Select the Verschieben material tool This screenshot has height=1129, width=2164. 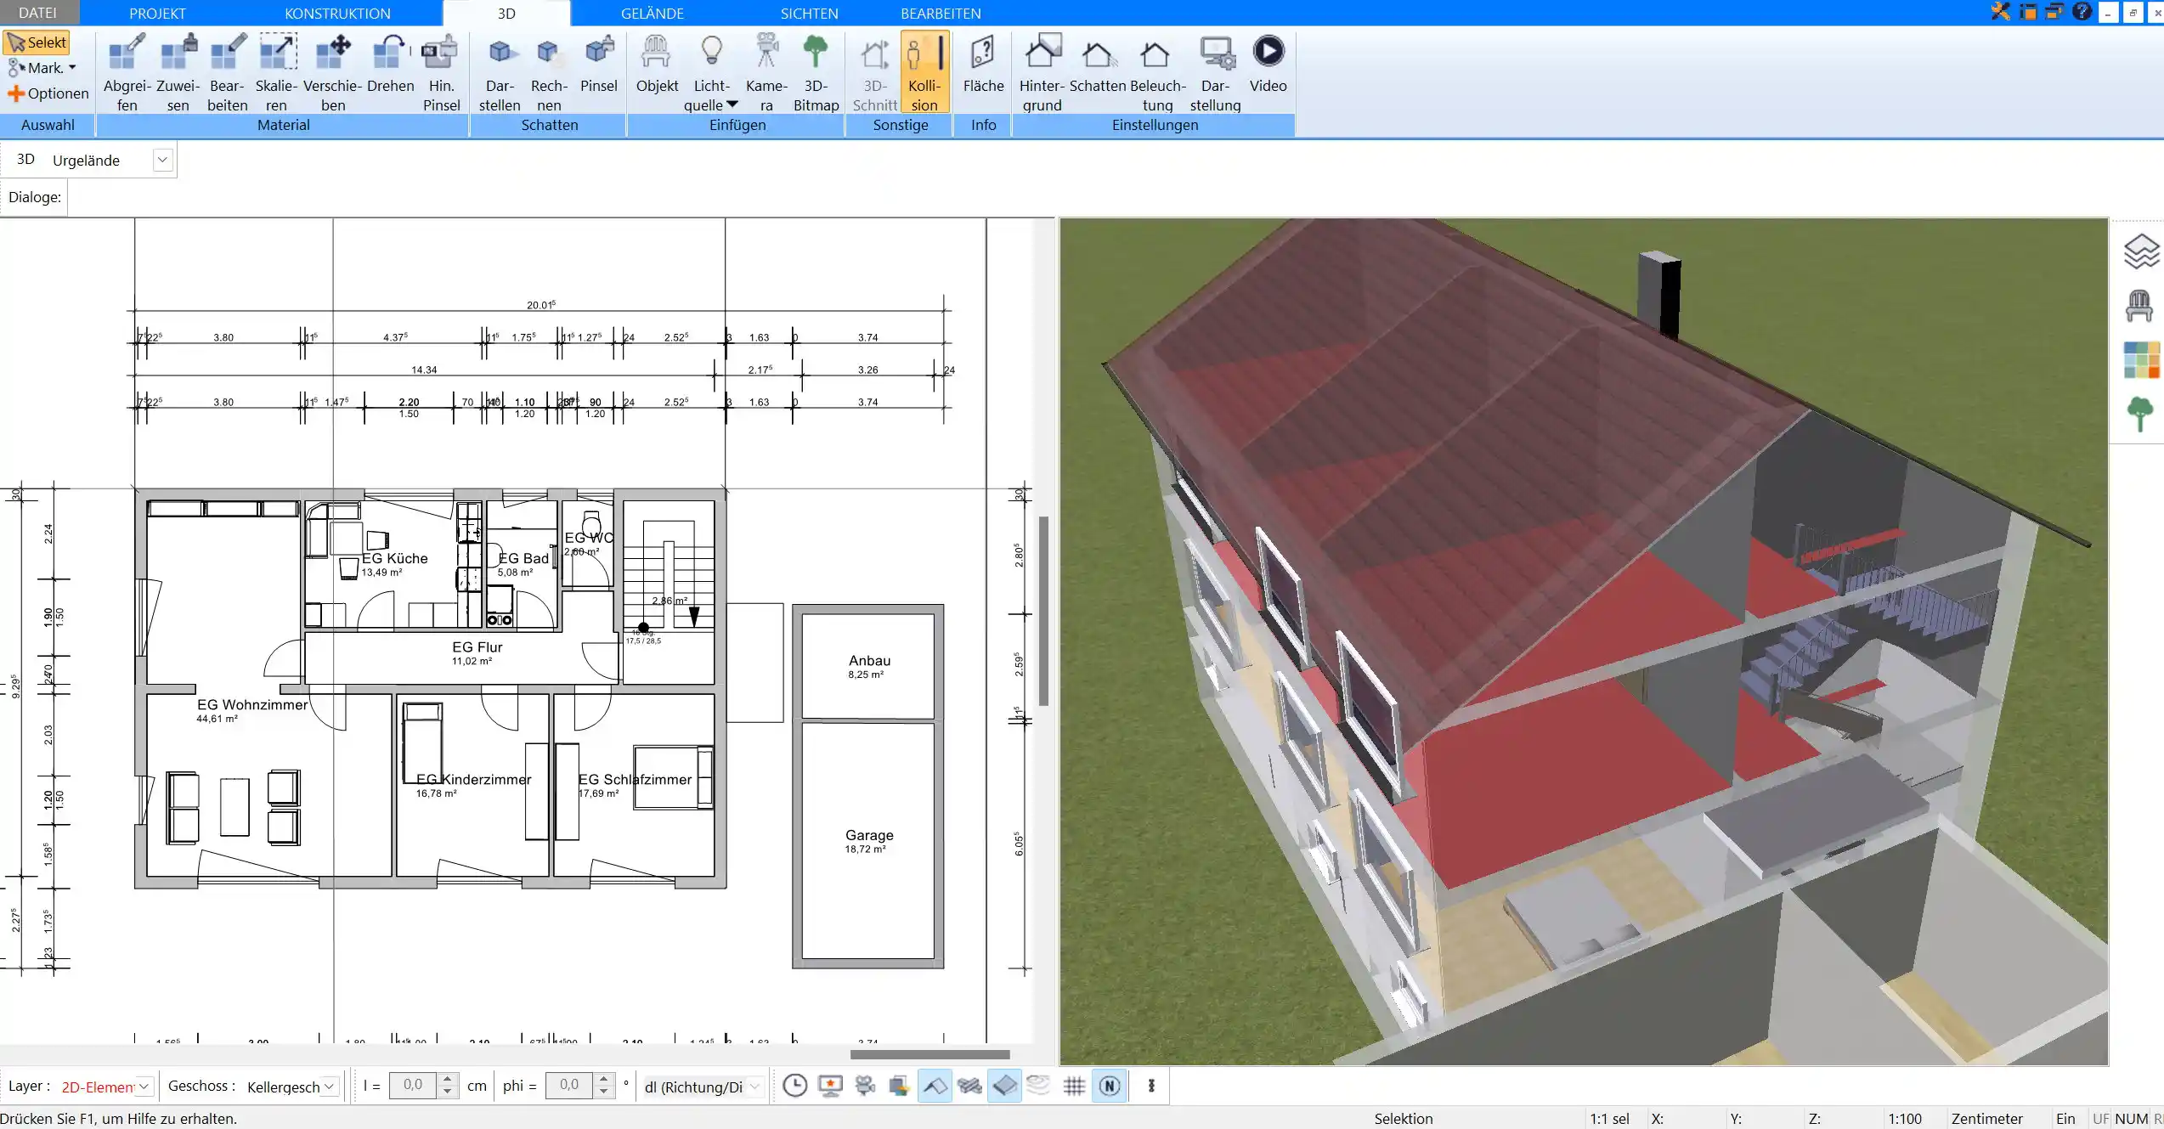[333, 73]
